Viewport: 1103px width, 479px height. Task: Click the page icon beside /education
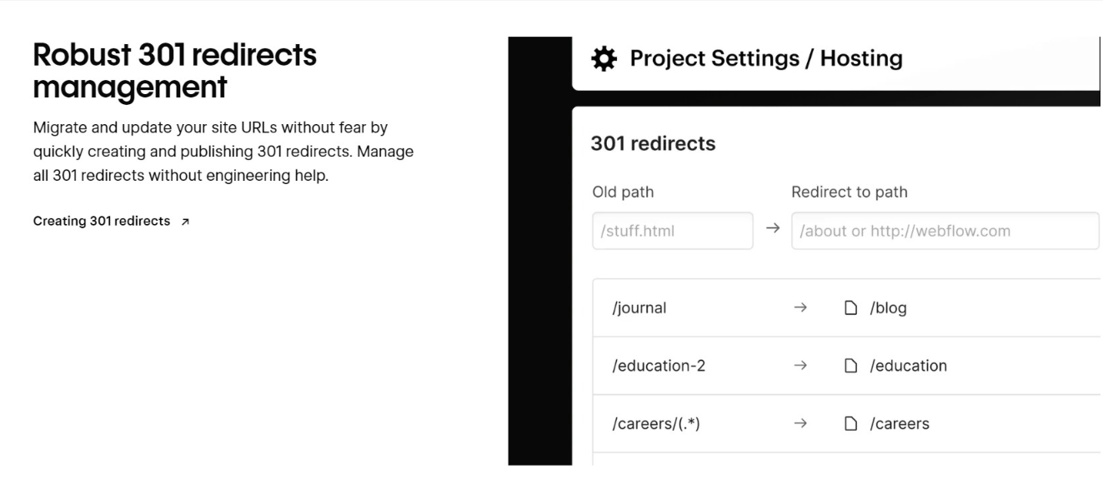coord(851,366)
